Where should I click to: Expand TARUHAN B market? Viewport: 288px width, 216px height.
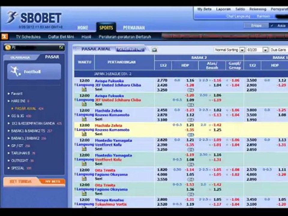(21, 153)
